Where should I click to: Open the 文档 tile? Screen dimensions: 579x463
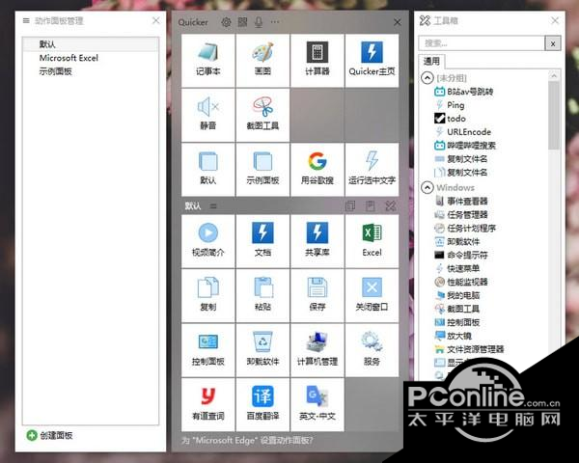click(262, 241)
